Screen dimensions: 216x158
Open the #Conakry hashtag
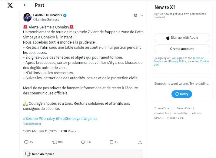(x=47, y=119)
